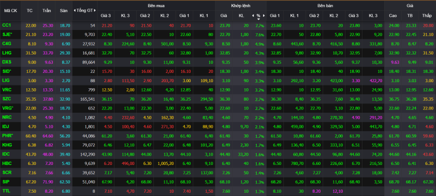
Task: Click KHG total value 79,072
Action: coord(88,145)
